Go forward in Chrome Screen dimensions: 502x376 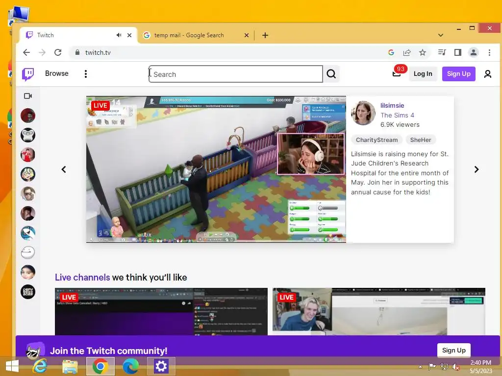tap(42, 52)
